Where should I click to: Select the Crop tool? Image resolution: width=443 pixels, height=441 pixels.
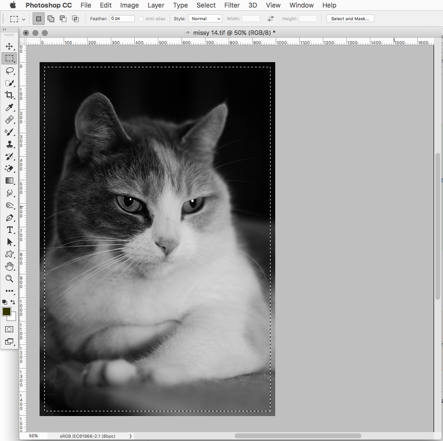9,95
